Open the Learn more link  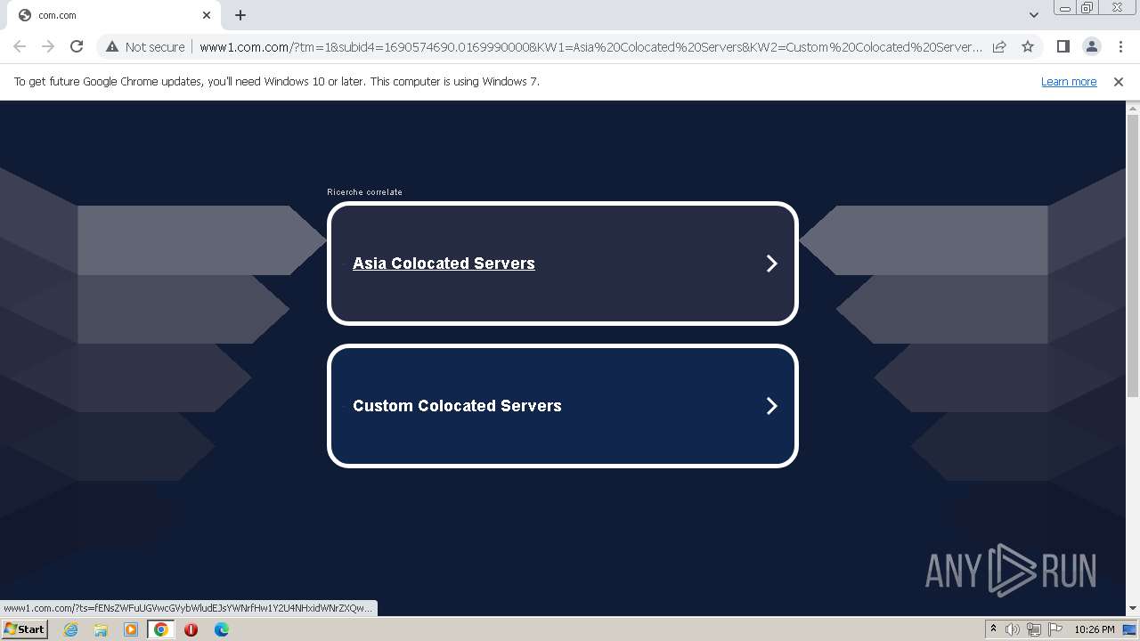1069,81
